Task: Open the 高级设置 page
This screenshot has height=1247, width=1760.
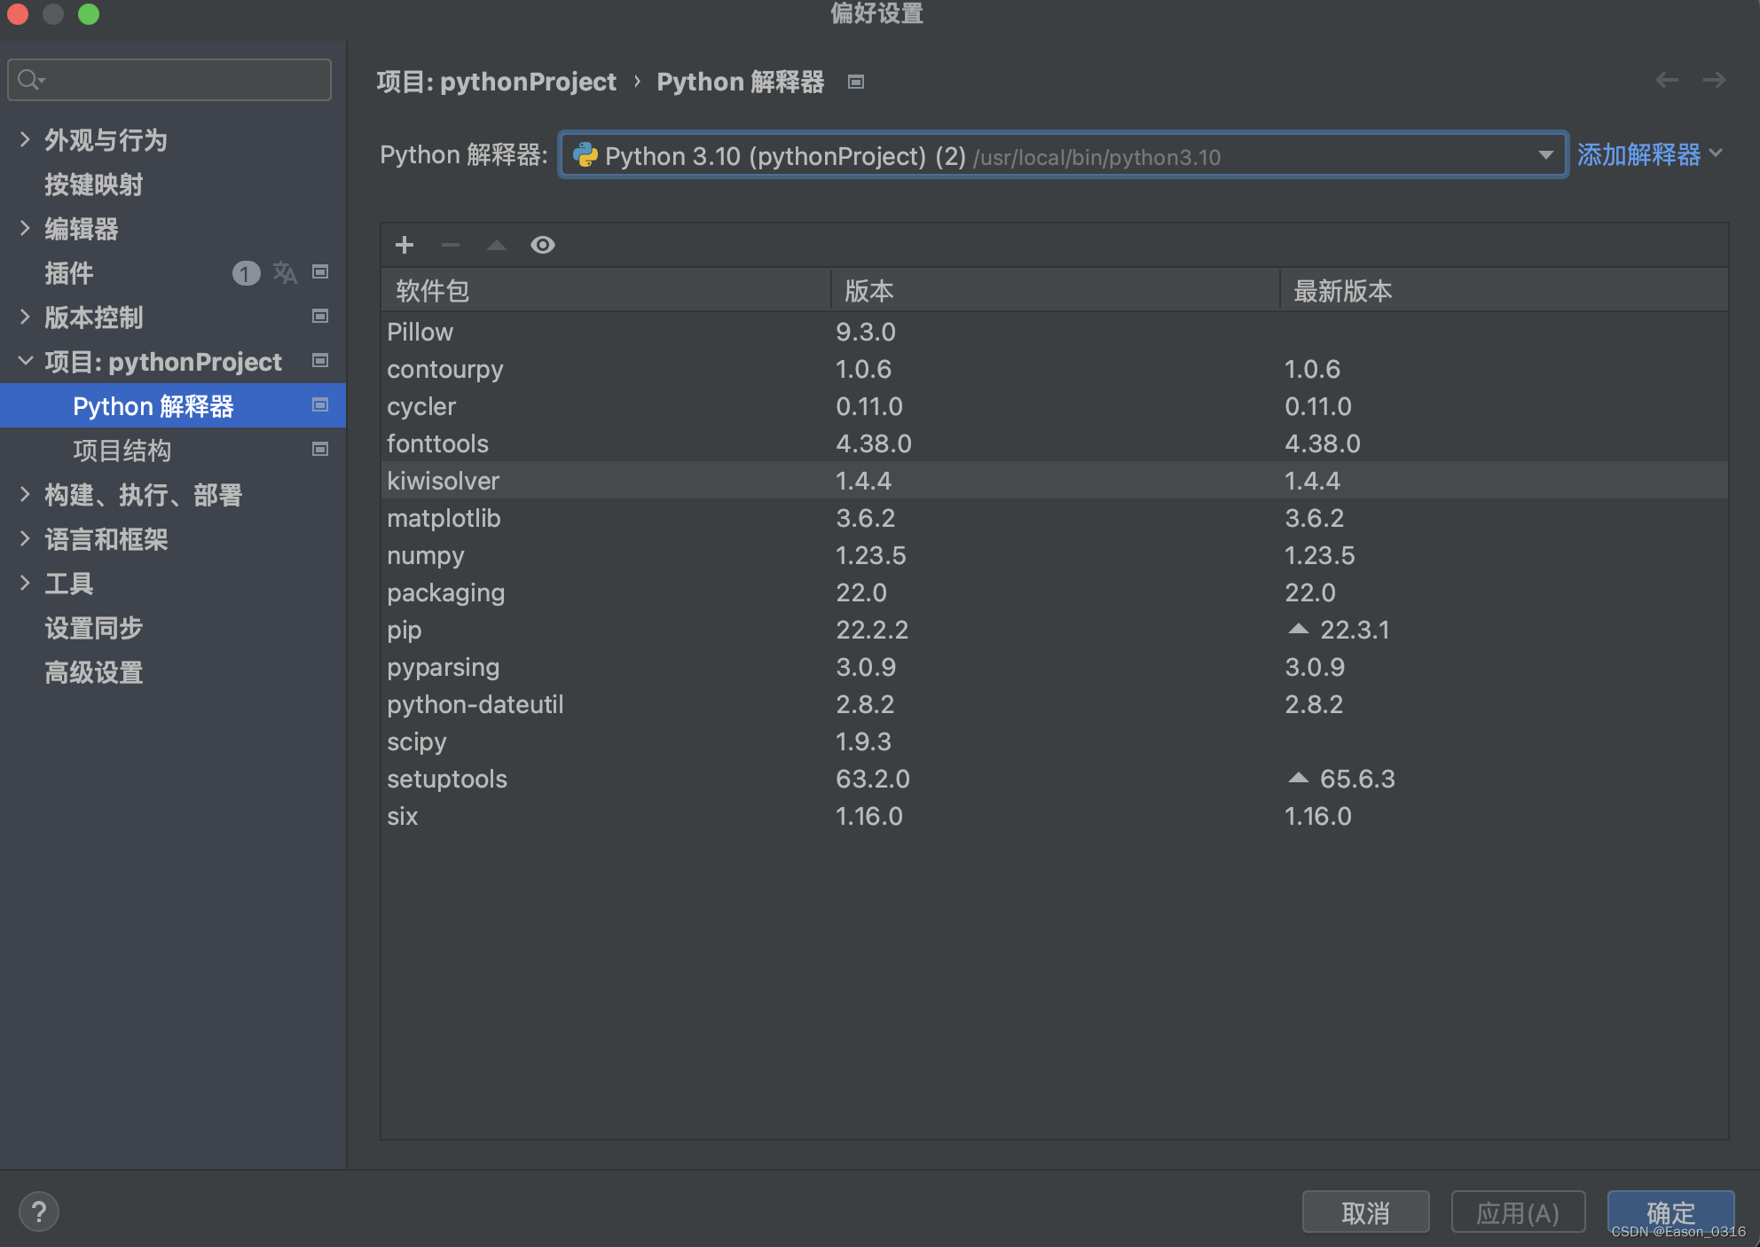Action: pyautogui.click(x=94, y=672)
